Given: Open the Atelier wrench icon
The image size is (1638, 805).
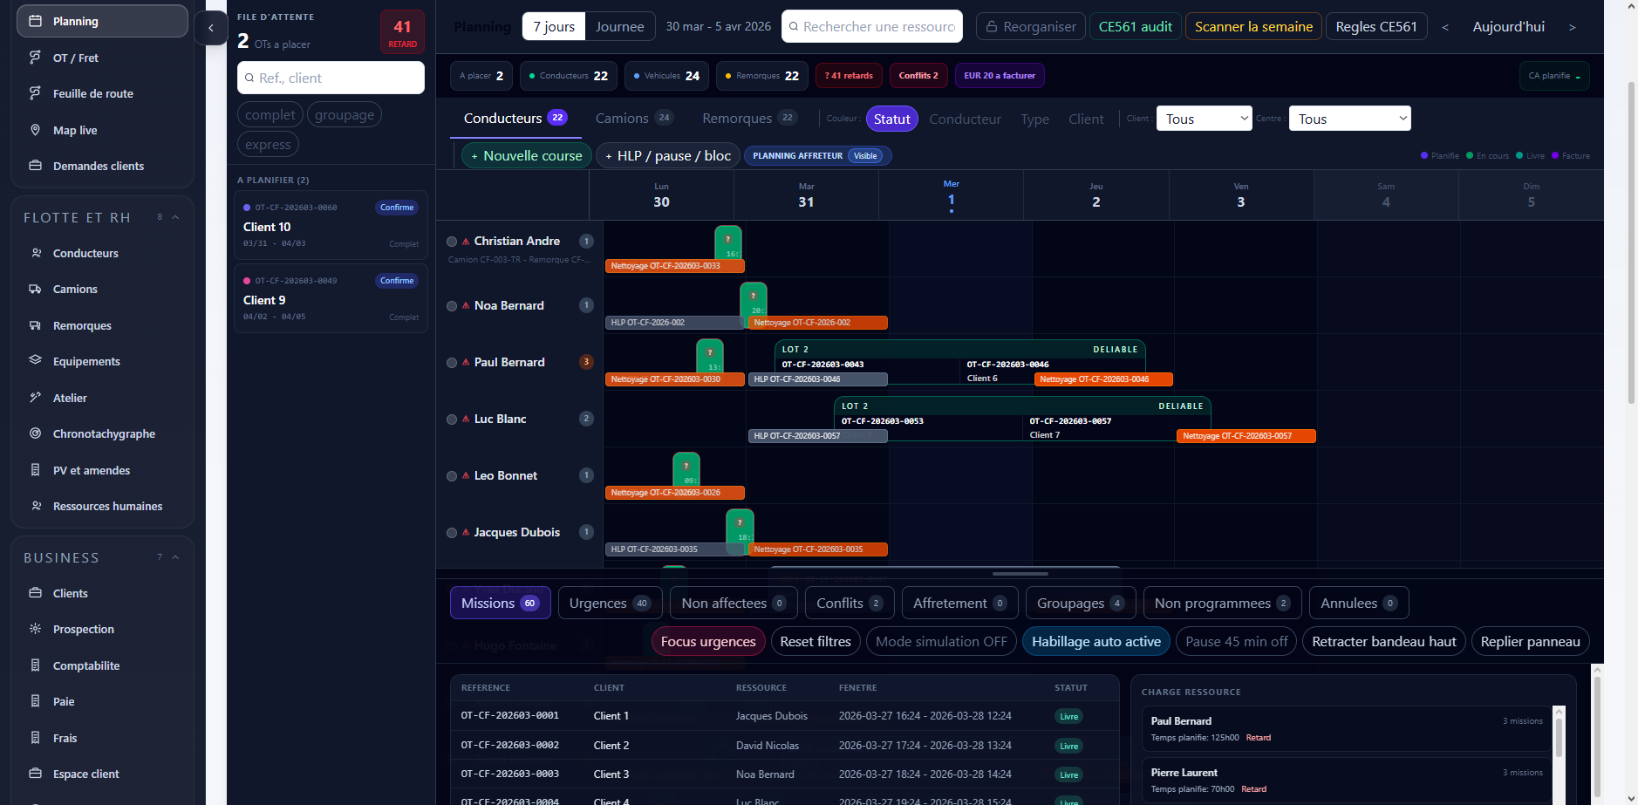Looking at the screenshot, I should 36,398.
